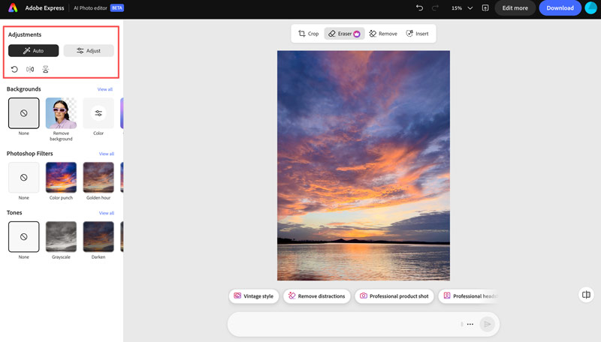Viewport: 601px width, 342px height.
Task: Open the user profile avatar
Action: [x=590, y=8]
